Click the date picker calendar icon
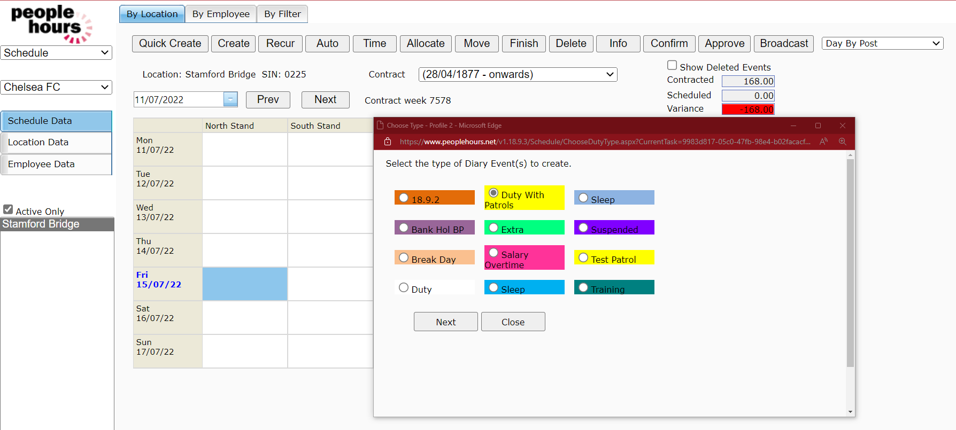This screenshot has height=430, width=956. [x=230, y=99]
